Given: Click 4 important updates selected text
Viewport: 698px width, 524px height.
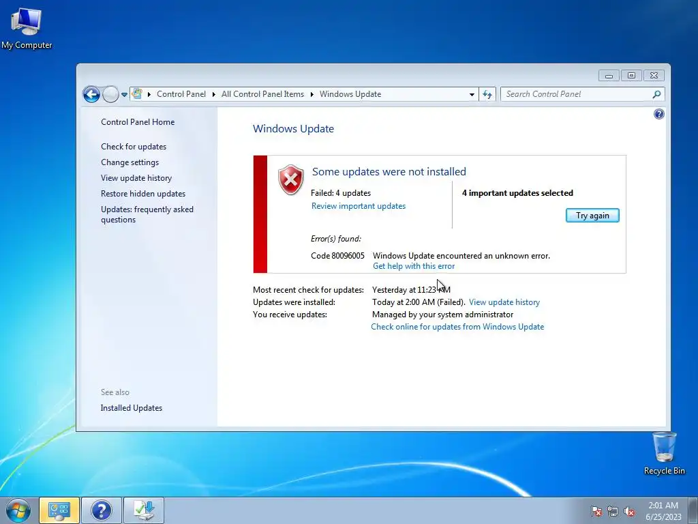Looking at the screenshot, I should 517,193.
